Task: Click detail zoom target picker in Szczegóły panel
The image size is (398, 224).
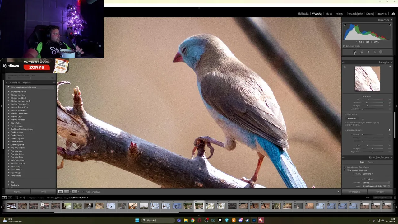Action: pos(345,67)
